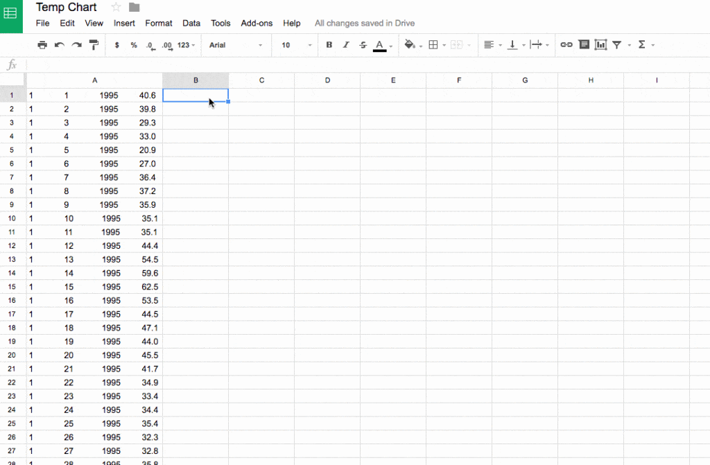Click the Filter icon
The image size is (710, 465).
pyautogui.click(x=616, y=45)
